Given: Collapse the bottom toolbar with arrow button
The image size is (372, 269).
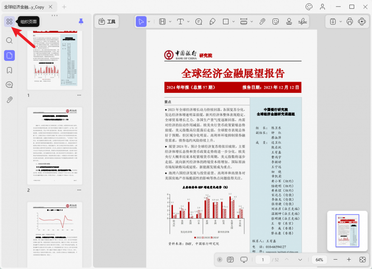Looking at the screenshot, I should [x=220, y=260].
